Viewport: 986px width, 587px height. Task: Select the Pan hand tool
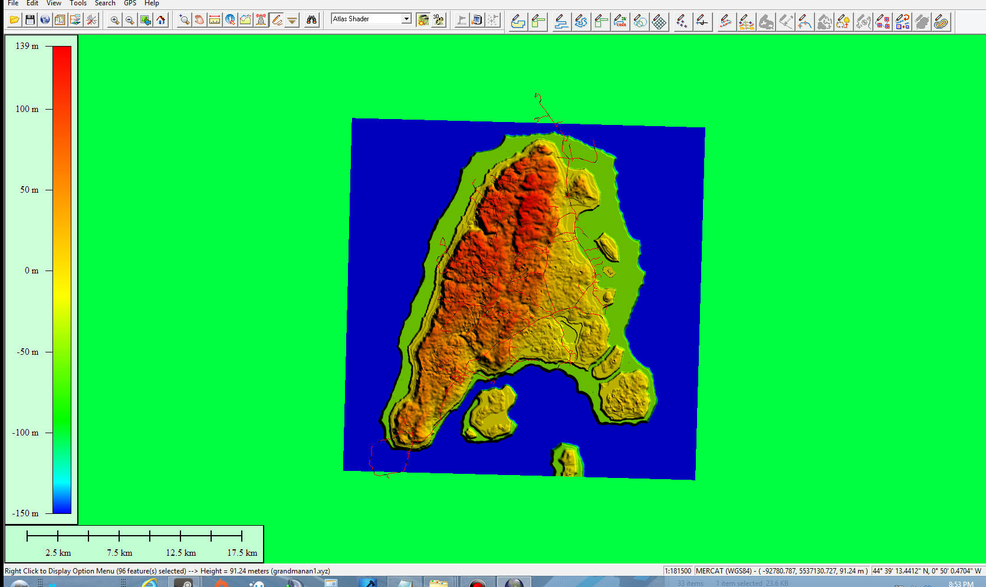(199, 20)
